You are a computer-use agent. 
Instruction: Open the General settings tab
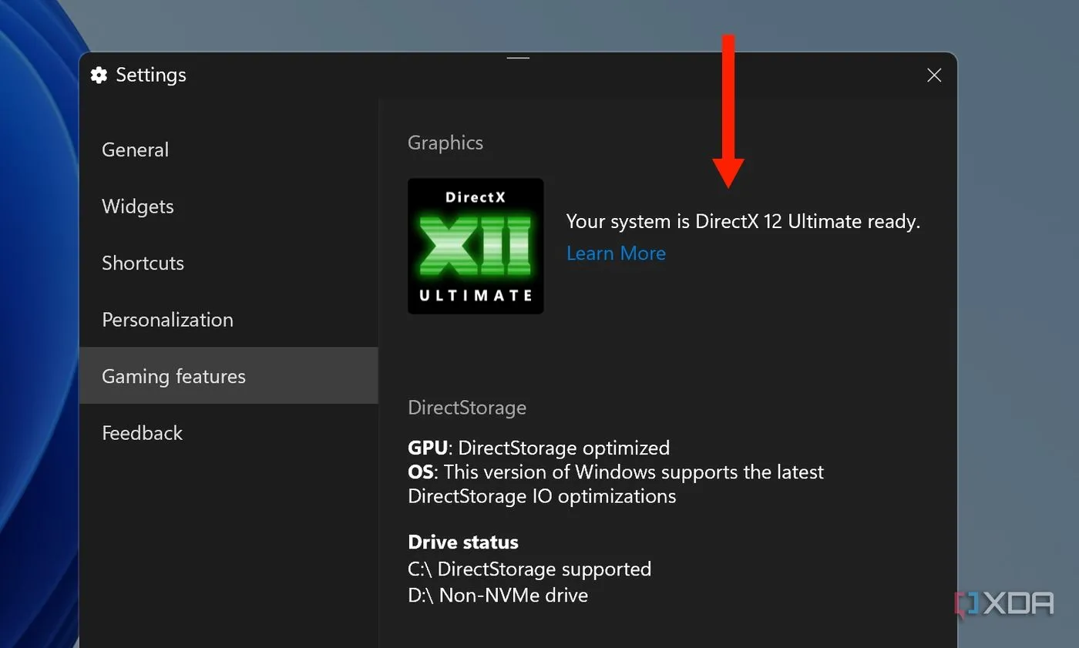[135, 149]
